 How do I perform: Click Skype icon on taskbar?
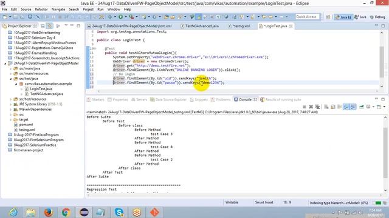click(x=119, y=213)
